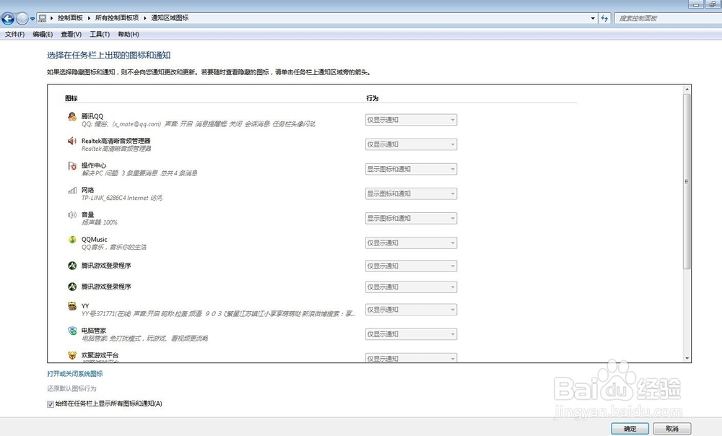Click the 腾讯QQ row name
Image resolution: width=722 pixels, height=436 pixels.
pos(92,116)
